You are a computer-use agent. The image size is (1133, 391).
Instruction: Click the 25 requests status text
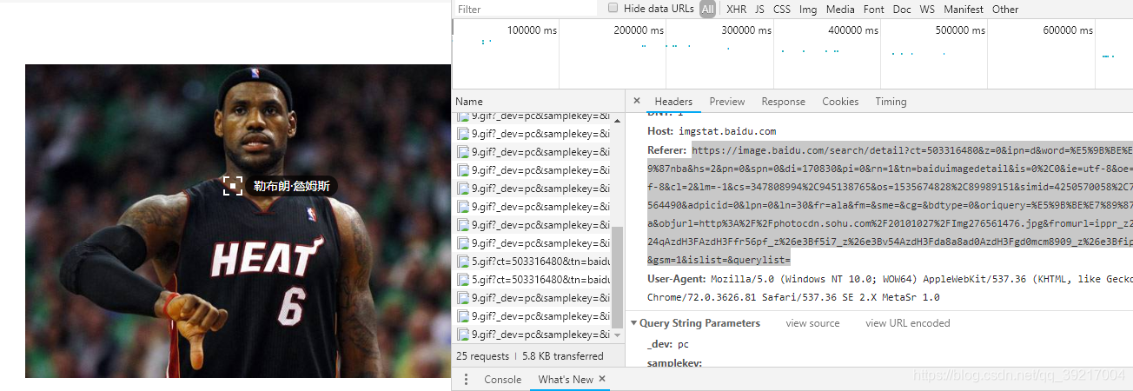point(482,356)
